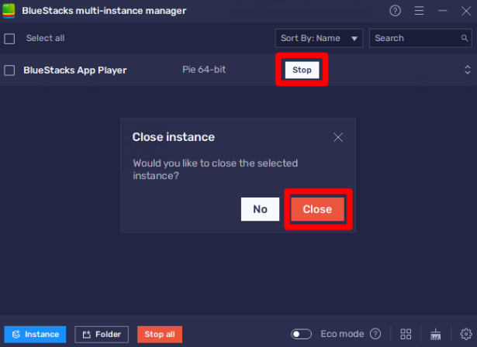Click the search magnifier icon
The height and width of the screenshot is (347, 477).
click(x=465, y=38)
